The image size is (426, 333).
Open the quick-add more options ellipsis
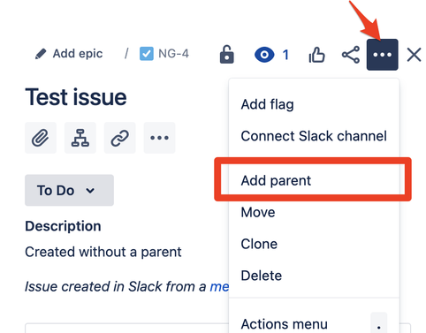pyautogui.click(x=159, y=138)
